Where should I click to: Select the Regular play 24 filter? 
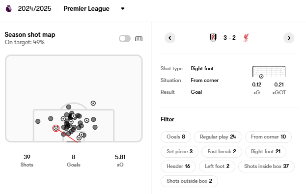click(x=218, y=137)
